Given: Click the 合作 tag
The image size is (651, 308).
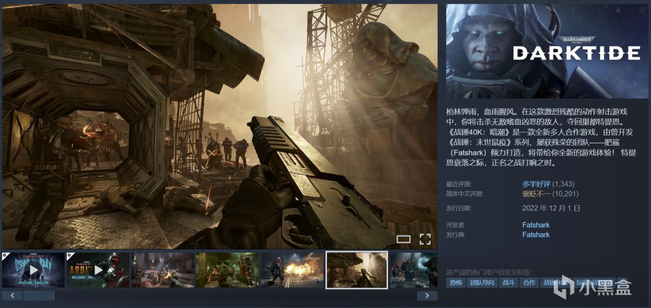Looking at the screenshot, I should point(529,283).
